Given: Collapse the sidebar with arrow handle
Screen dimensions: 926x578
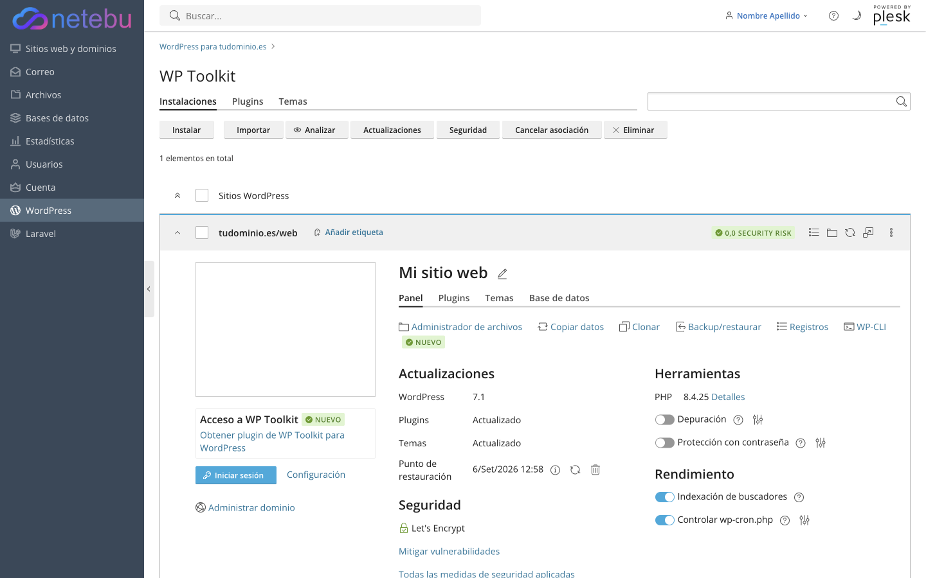Looking at the screenshot, I should pyautogui.click(x=149, y=289).
